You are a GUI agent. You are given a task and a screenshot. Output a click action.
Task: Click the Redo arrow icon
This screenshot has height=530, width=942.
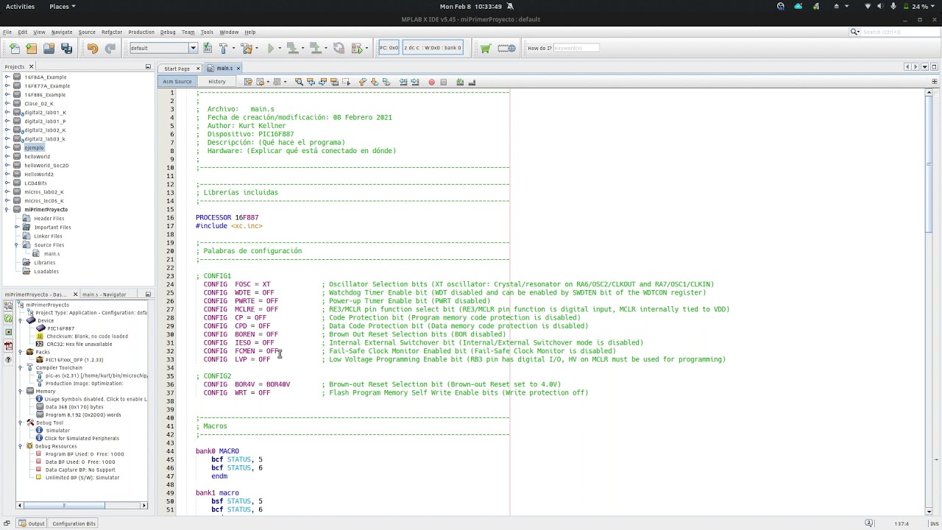point(110,49)
